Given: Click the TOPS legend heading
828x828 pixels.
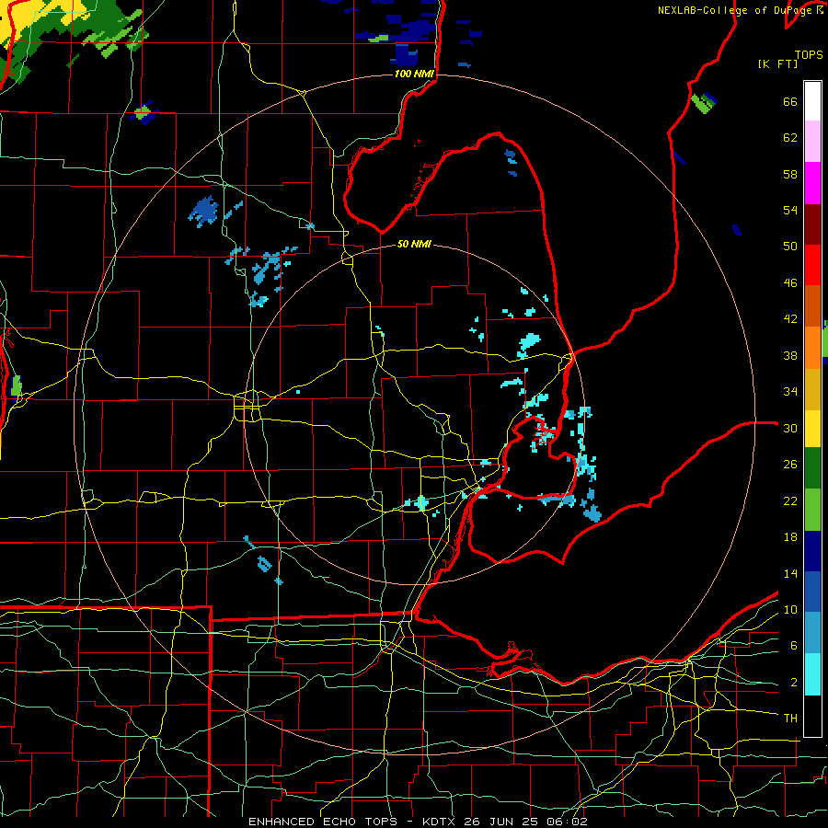Looking at the screenshot, I should click(x=809, y=54).
